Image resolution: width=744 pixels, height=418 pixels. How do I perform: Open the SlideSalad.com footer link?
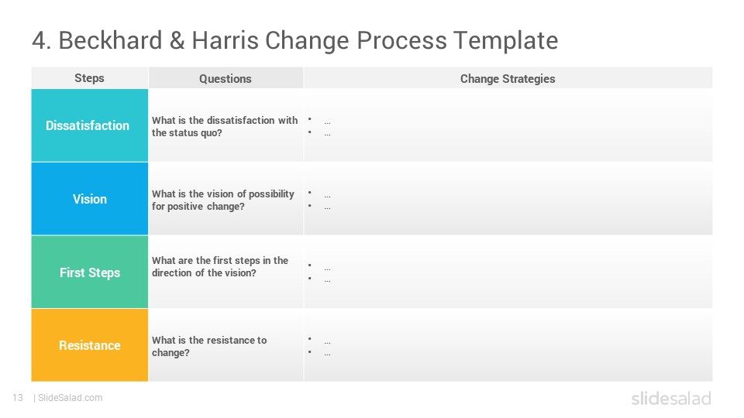tap(71, 398)
